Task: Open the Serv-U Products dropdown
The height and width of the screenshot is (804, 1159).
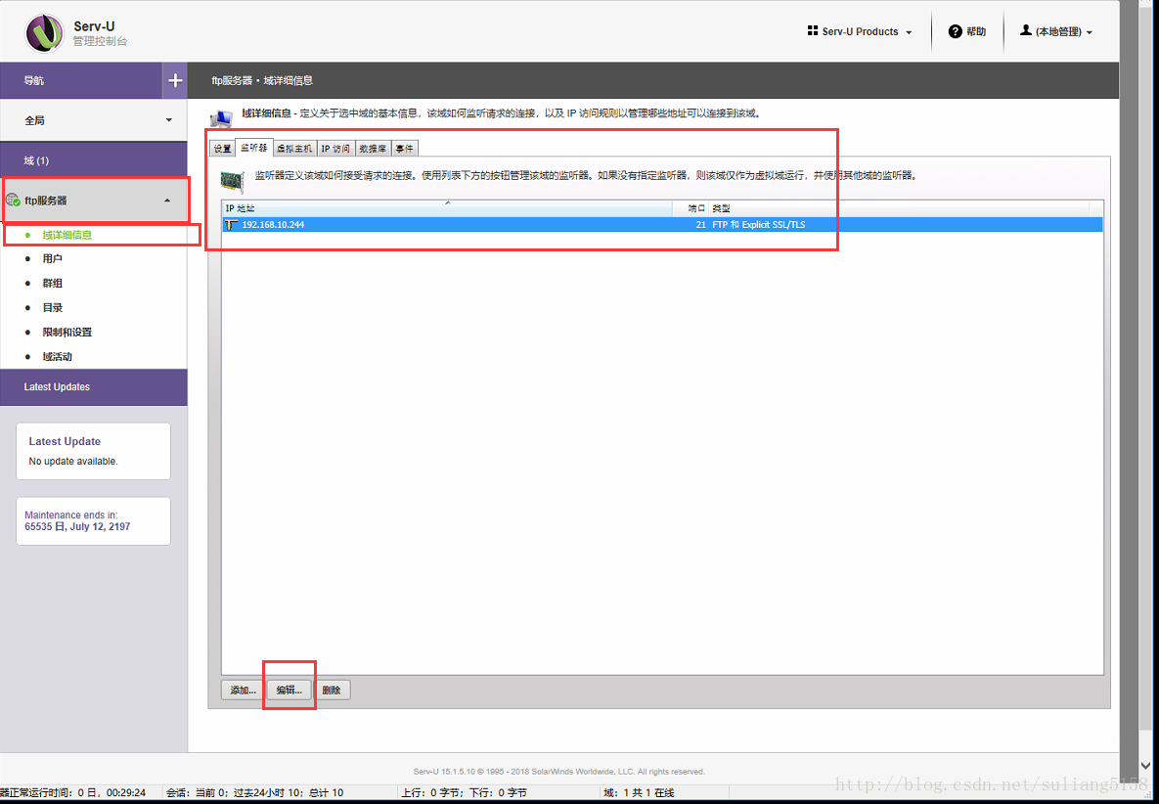Action: 860,31
